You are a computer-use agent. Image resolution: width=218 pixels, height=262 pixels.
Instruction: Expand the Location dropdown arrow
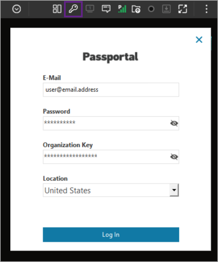(x=174, y=190)
